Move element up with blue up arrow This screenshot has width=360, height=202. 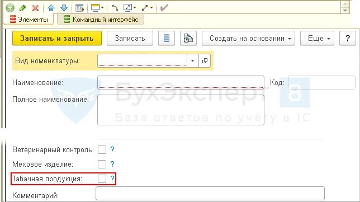coord(51,8)
